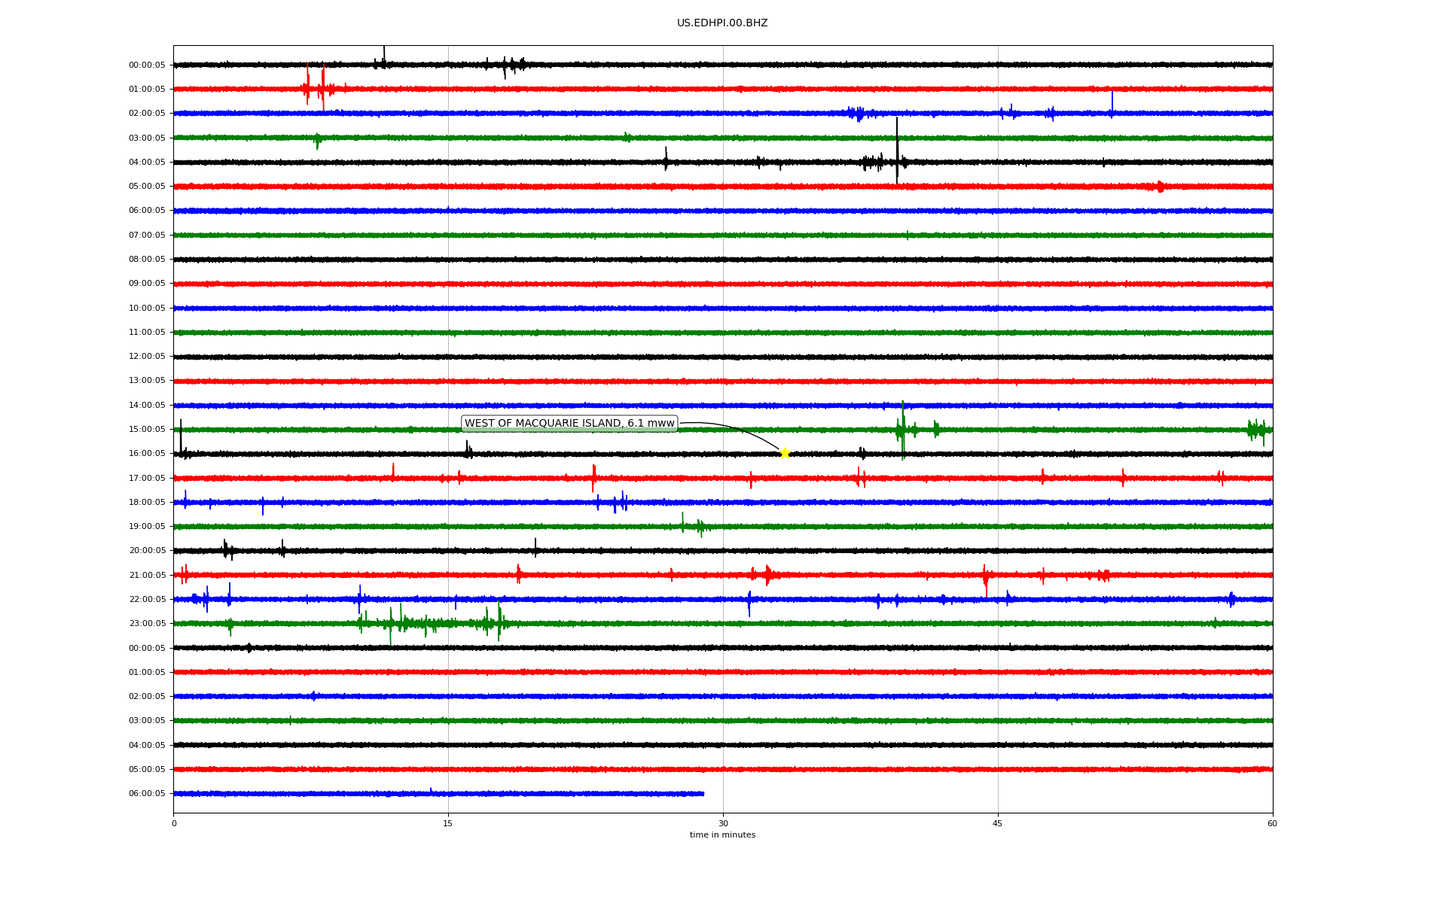
Task: Click the 09:00:05 row time label
Action: (147, 284)
